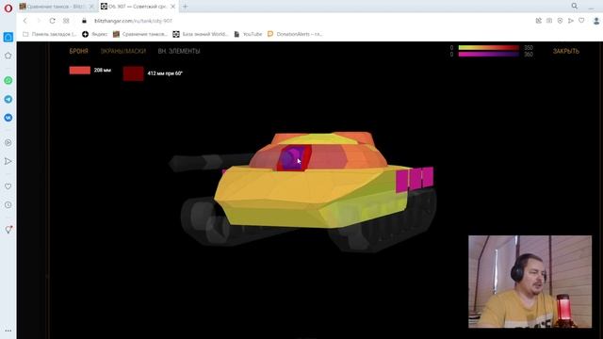The height and width of the screenshot is (339, 603).
Task: Open the user profile account icon
Action: (595, 21)
